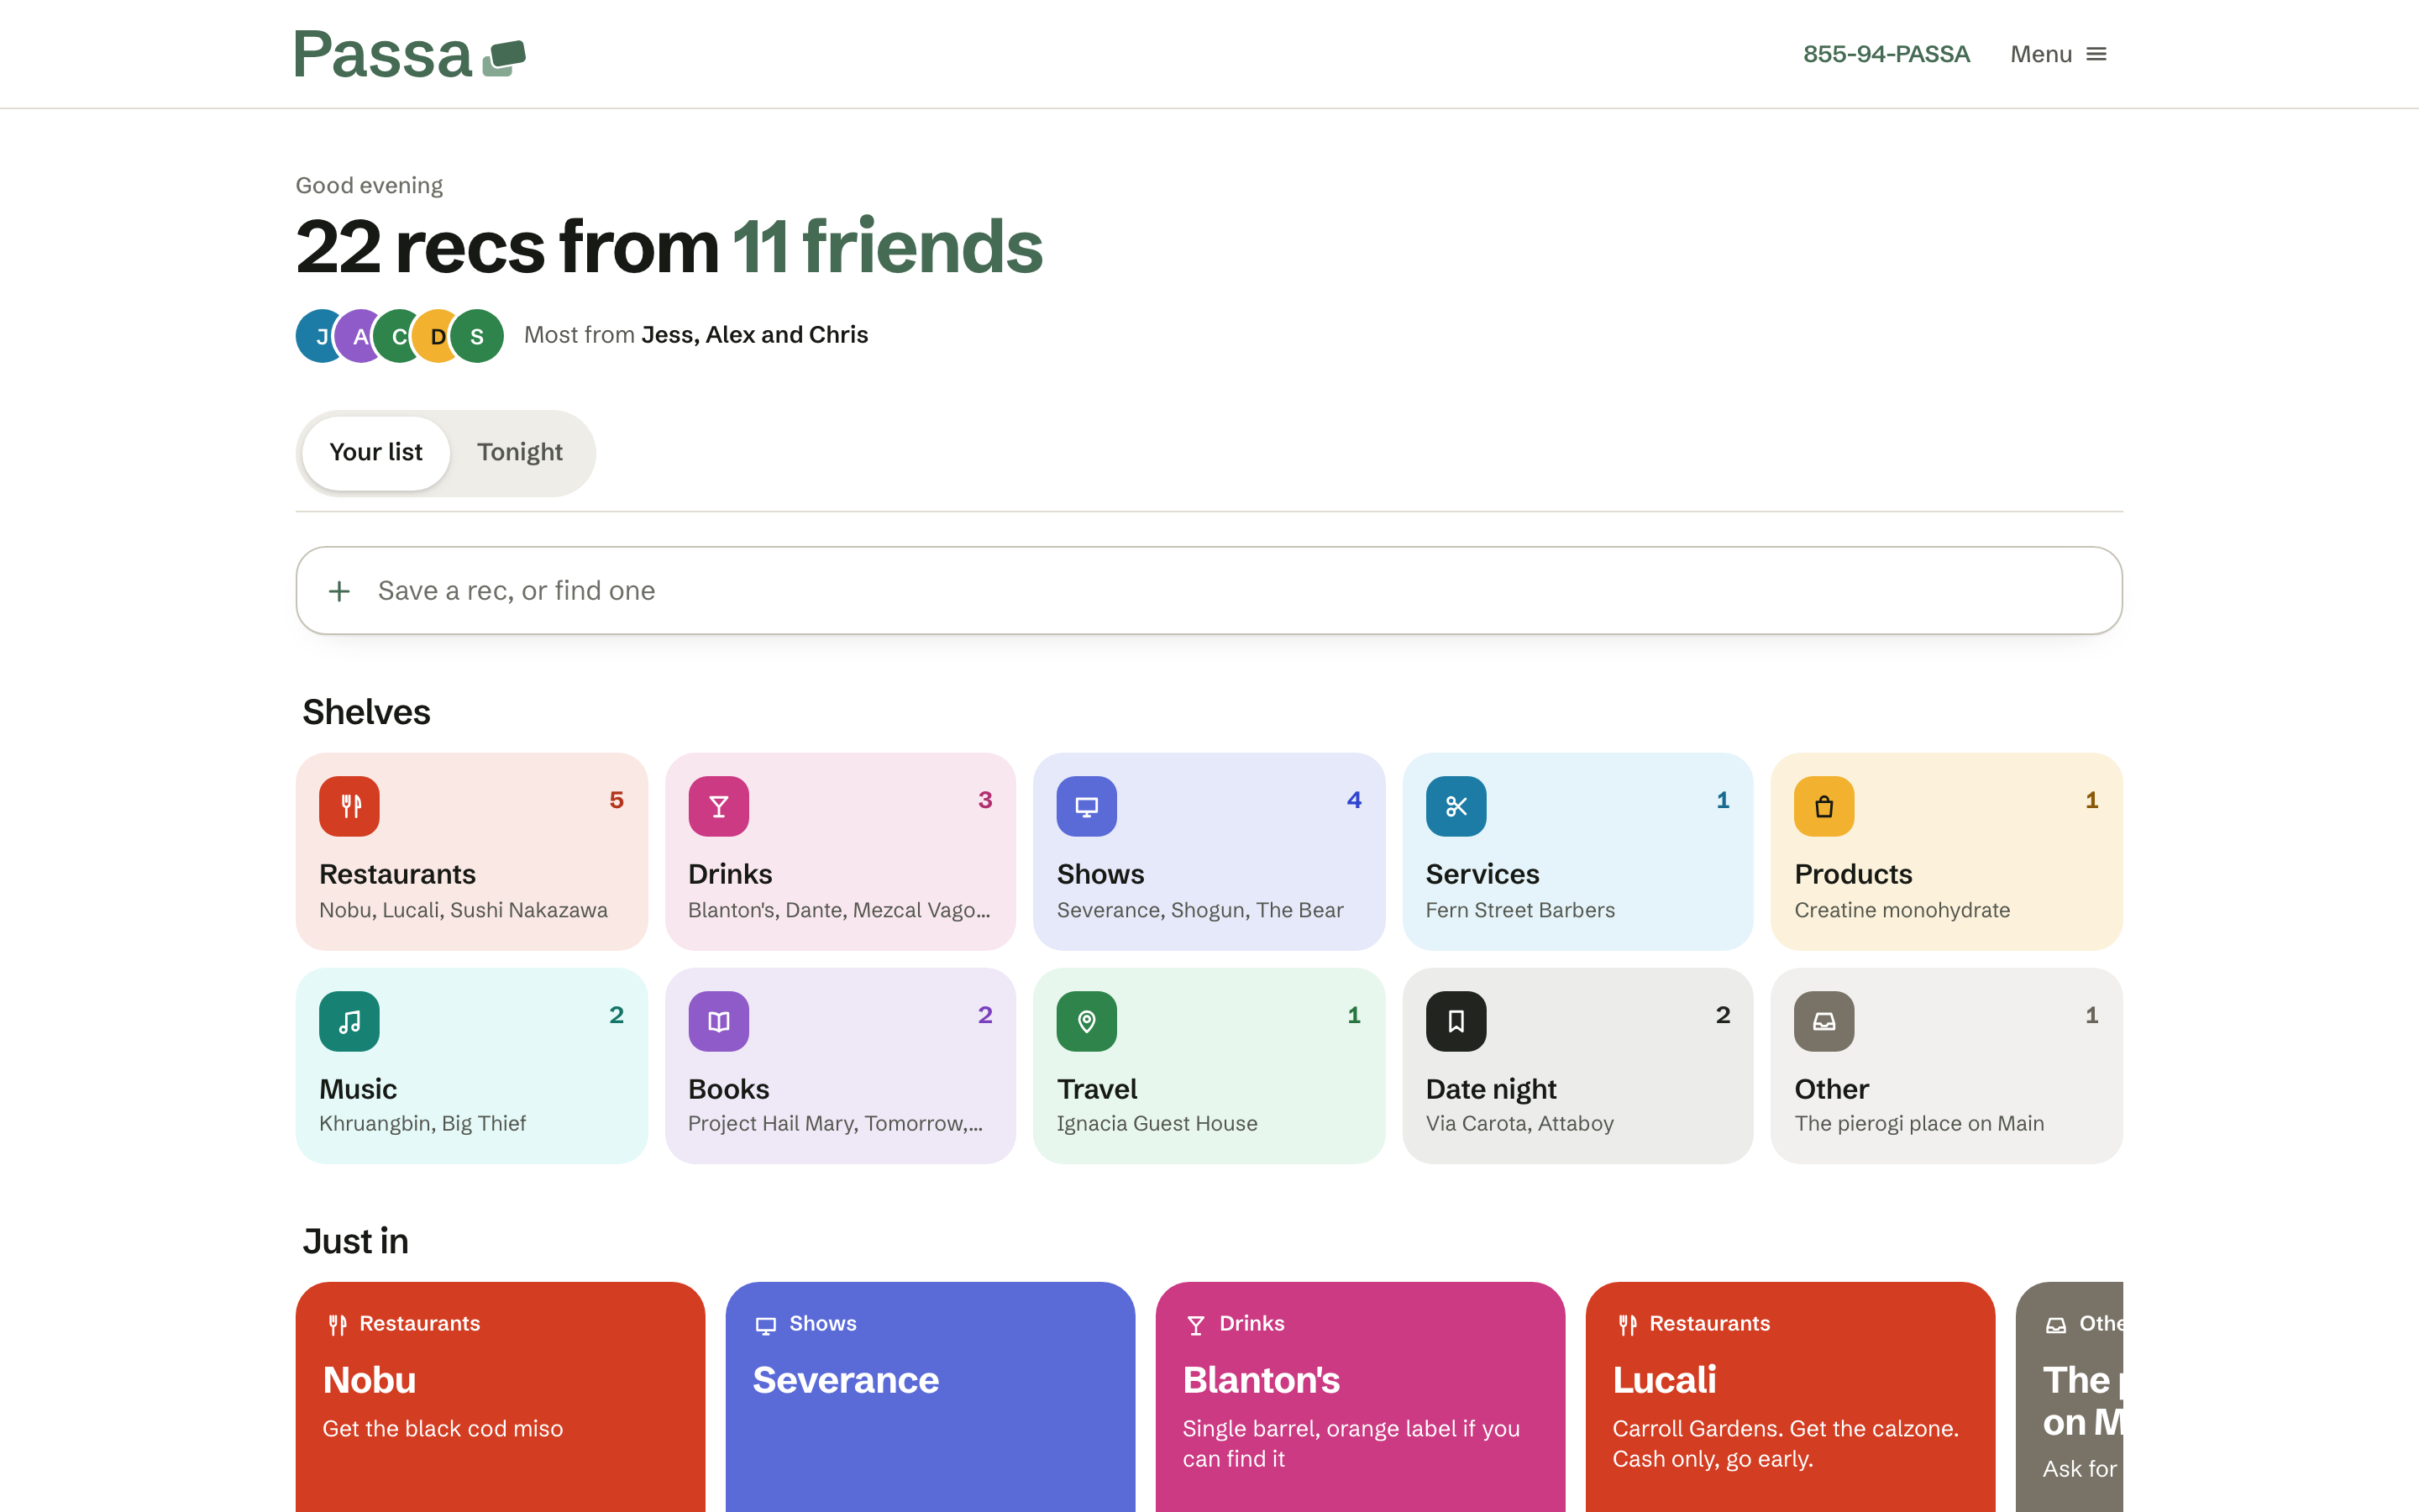Click the Services scissors shelf icon
The height and width of the screenshot is (1512, 2419).
point(1456,806)
